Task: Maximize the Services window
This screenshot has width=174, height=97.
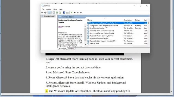Action: [141, 6]
